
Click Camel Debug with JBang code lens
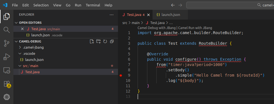[156, 28]
